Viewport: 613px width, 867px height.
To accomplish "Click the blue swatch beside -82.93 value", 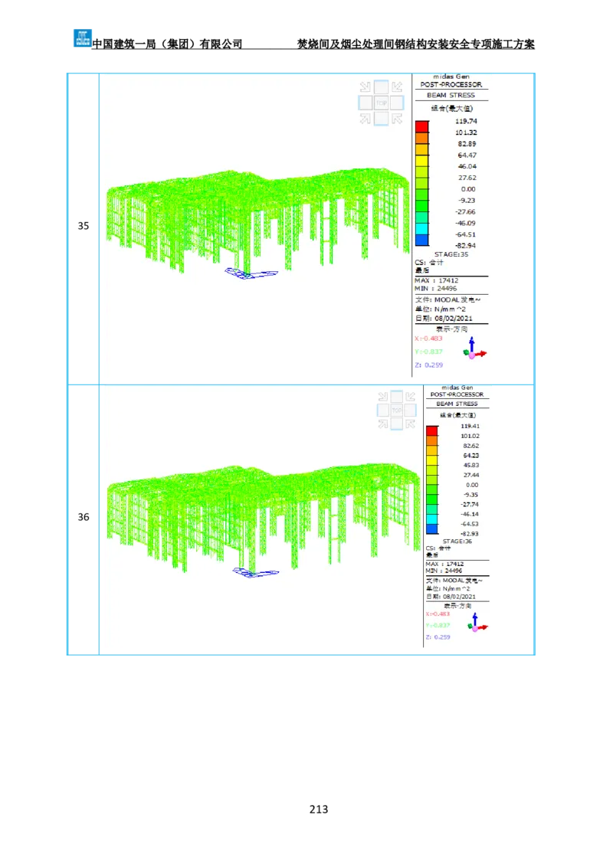I will [432, 528].
